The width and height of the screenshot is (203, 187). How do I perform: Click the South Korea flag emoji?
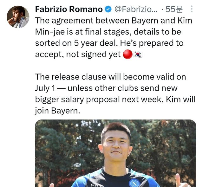point(138,54)
